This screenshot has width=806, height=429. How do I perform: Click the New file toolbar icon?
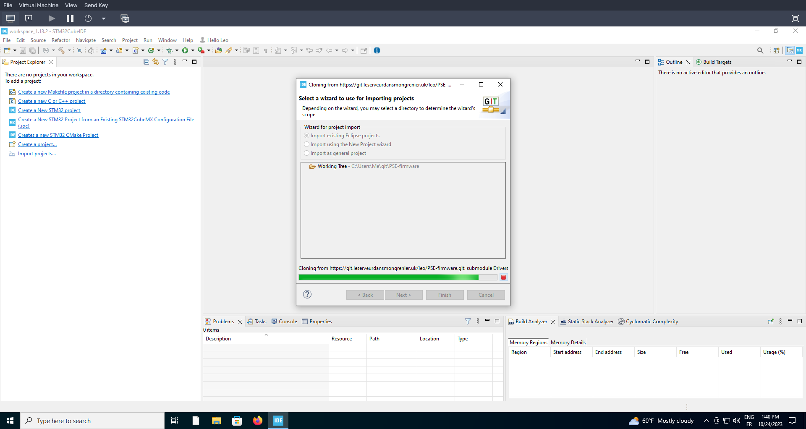coord(7,50)
